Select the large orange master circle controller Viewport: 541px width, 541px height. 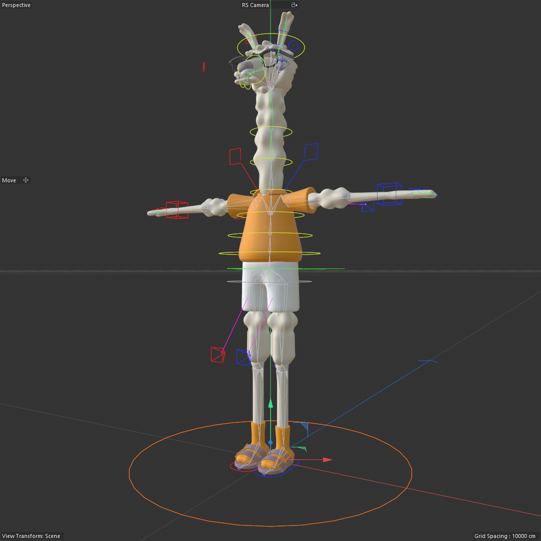(270, 525)
